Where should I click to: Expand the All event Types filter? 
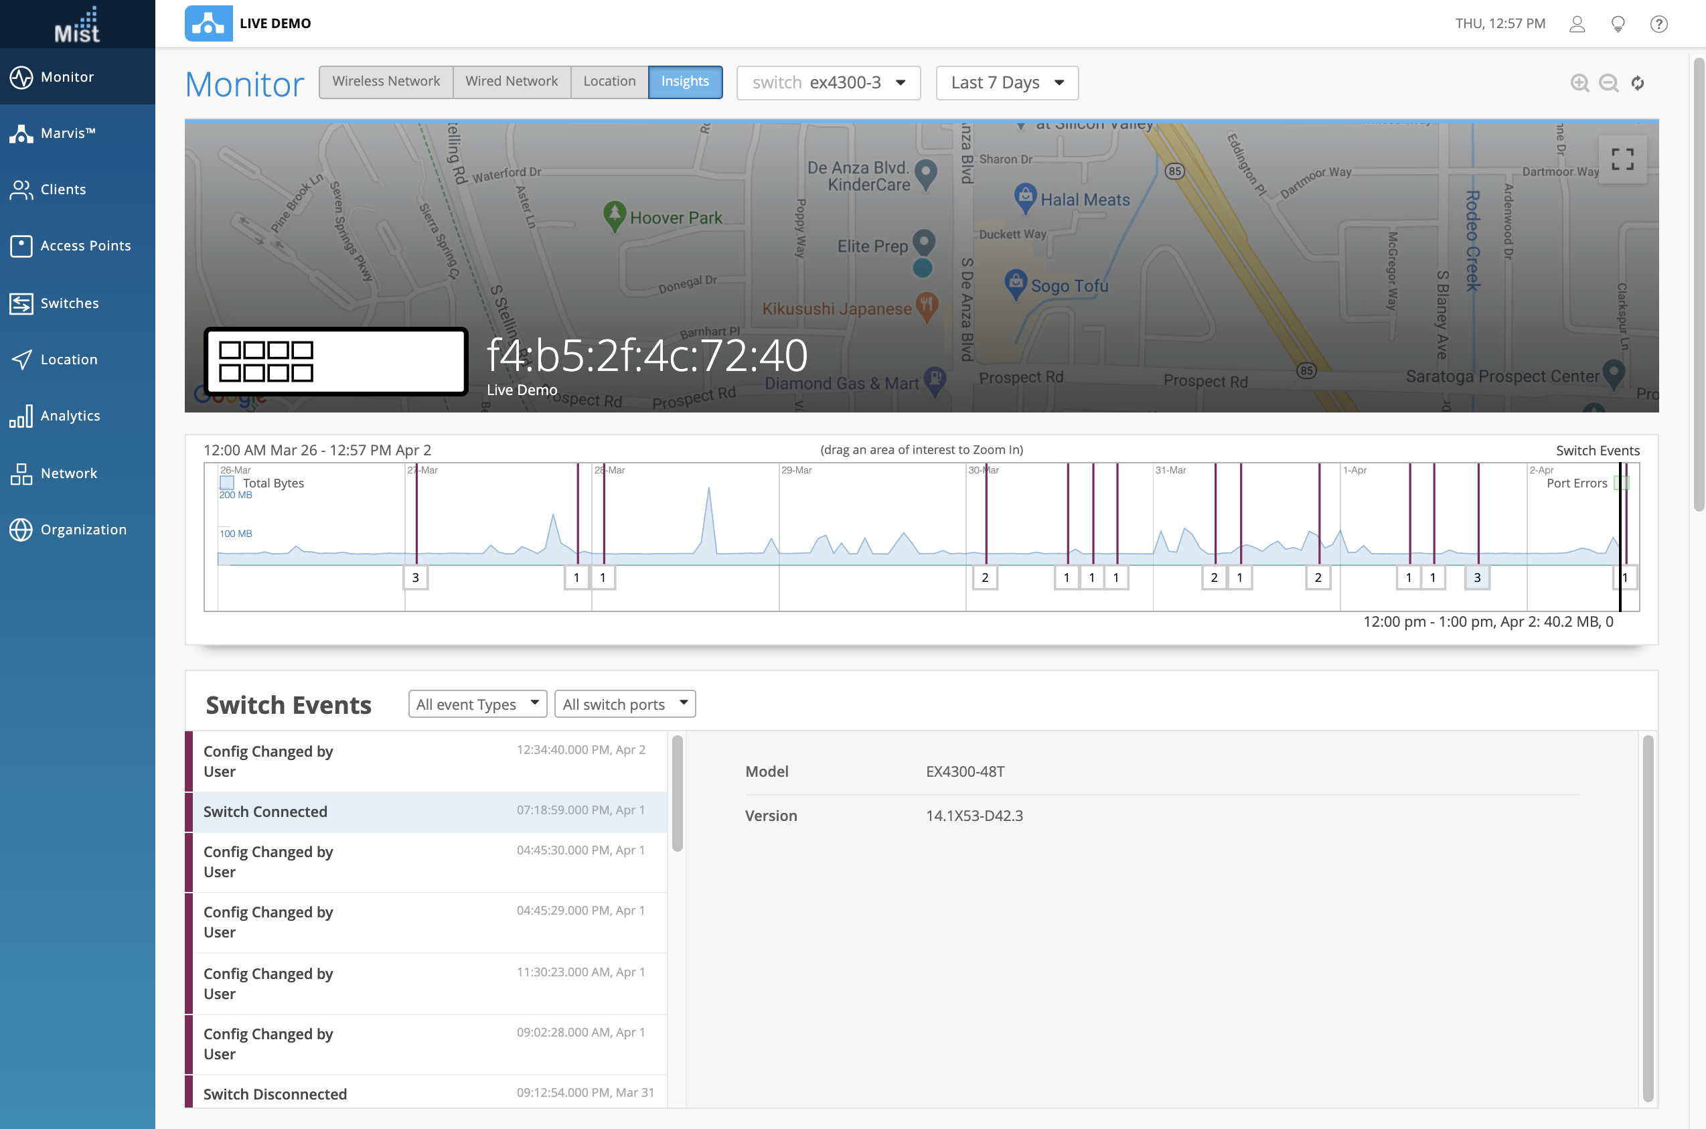477,704
